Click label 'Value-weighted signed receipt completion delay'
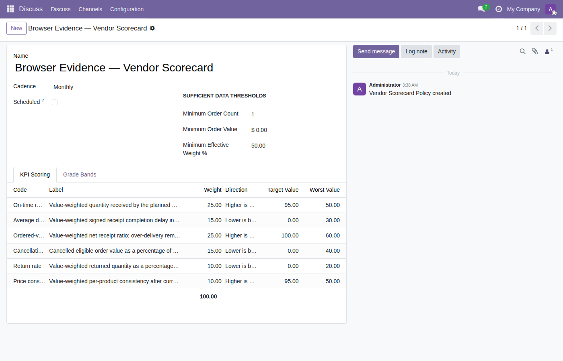563x361 pixels. pyautogui.click(x=114, y=220)
